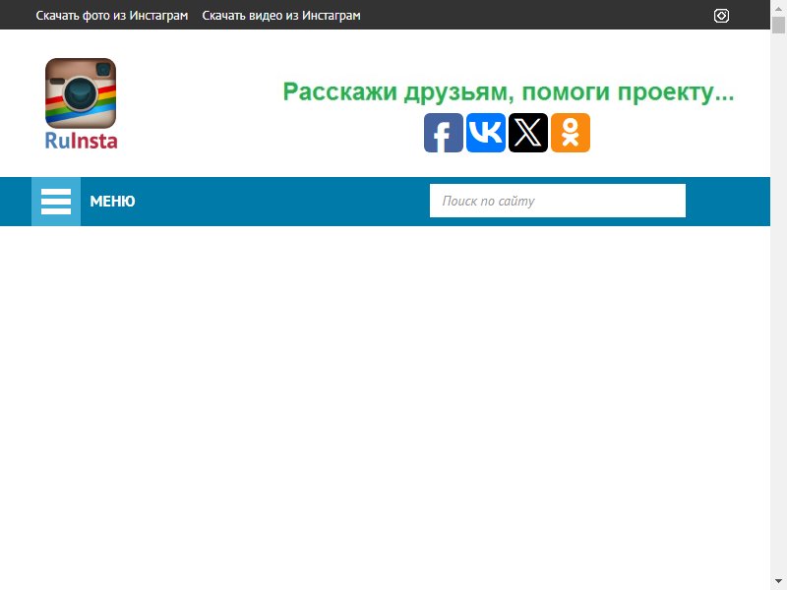This screenshot has width=787, height=590.
Task: Focus the "Поиск по сайту" search field
Action: click(557, 201)
